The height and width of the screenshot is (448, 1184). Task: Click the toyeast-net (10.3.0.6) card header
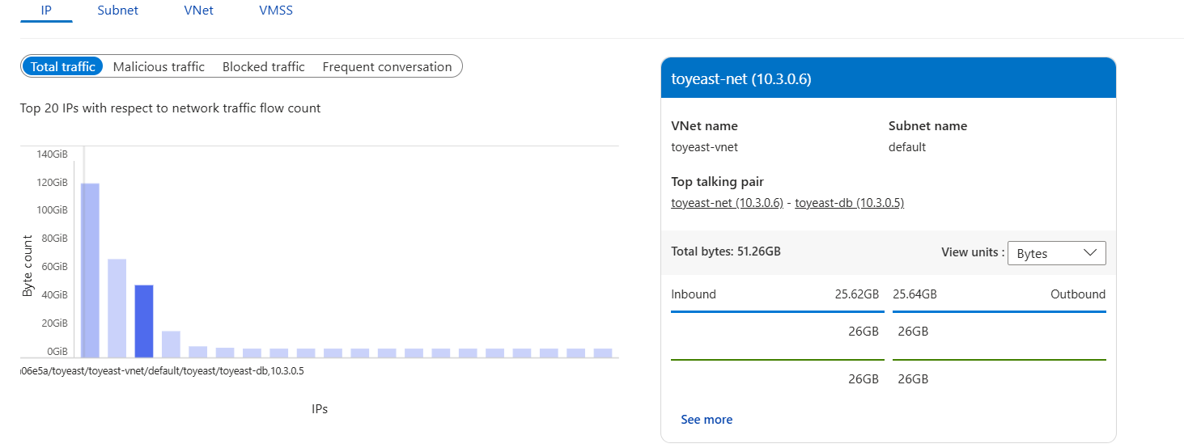(888, 78)
